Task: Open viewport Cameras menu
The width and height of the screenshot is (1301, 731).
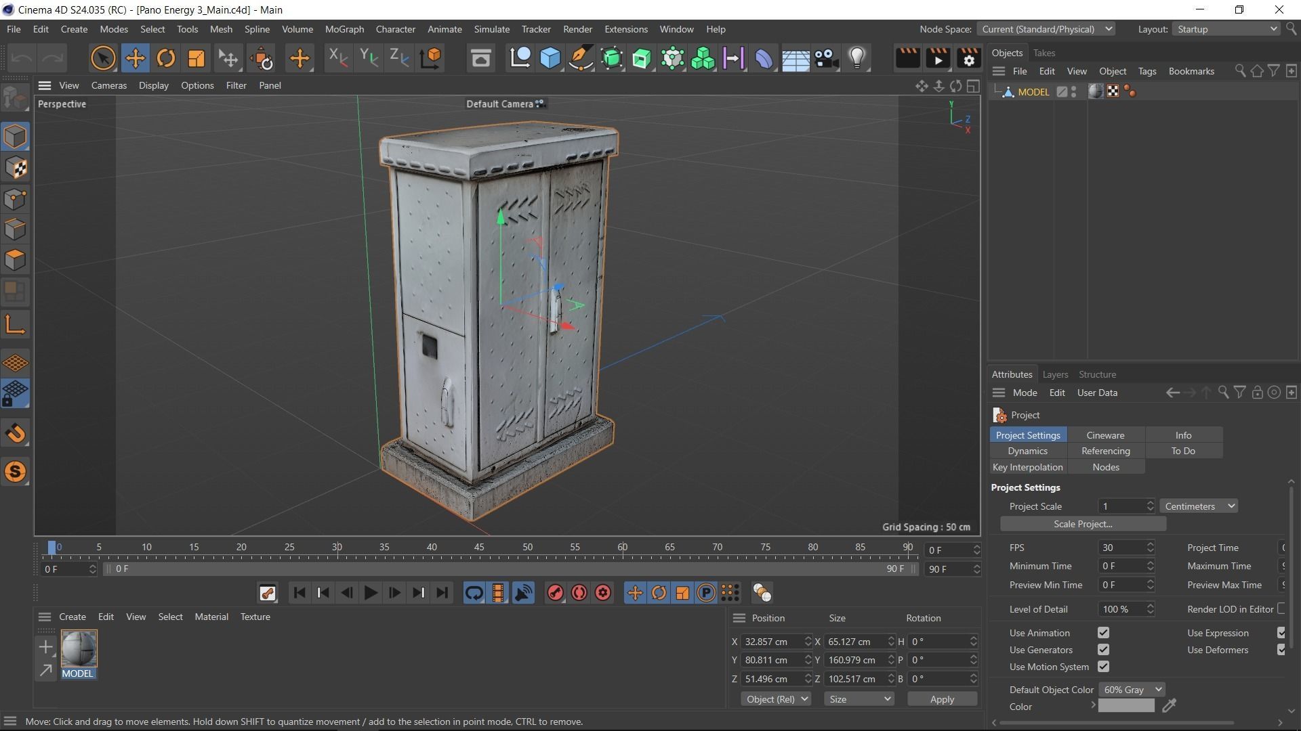Action: pyautogui.click(x=108, y=85)
